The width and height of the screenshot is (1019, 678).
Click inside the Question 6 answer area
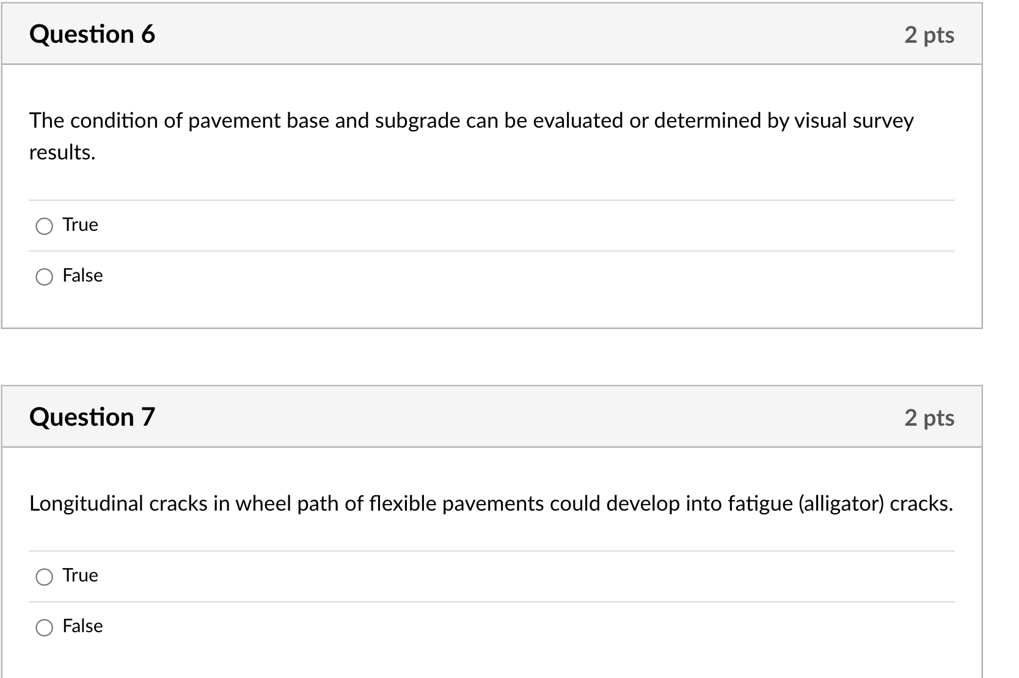point(489,183)
